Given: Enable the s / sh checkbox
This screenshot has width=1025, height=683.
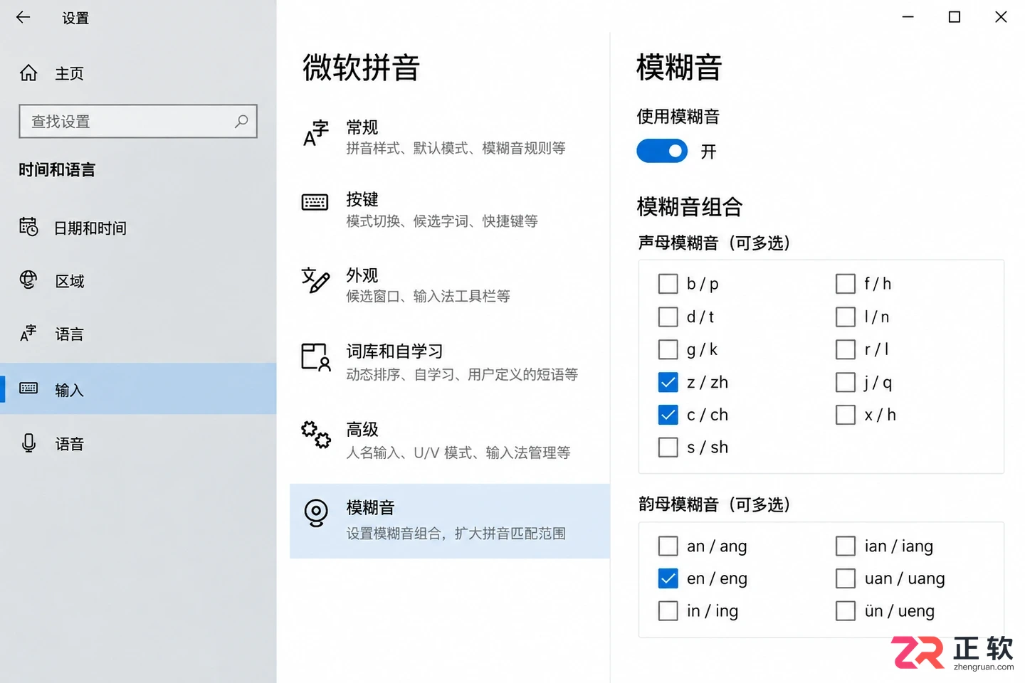Looking at the screenshot, I should click(668, 448).
